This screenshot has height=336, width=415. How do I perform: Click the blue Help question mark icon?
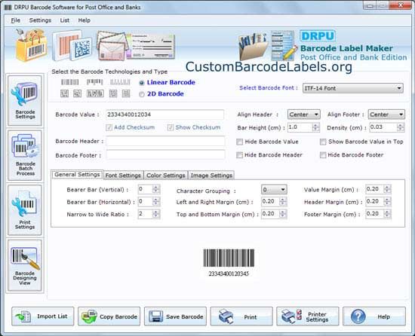pyautogui.click(x=358, y=316)
